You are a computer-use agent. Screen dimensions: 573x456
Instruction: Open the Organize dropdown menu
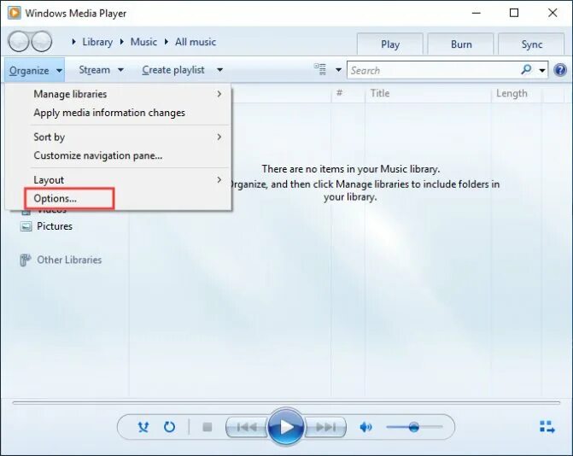point(35,70)
